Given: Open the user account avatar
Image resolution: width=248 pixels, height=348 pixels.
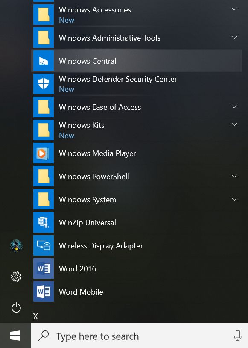Looking at the screenshot, I should click(16, 246).
